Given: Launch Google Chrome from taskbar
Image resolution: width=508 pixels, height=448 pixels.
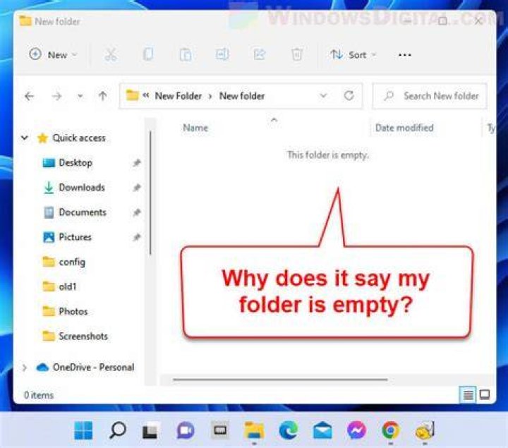Looking at the screenshot, I should coord(390,430).
